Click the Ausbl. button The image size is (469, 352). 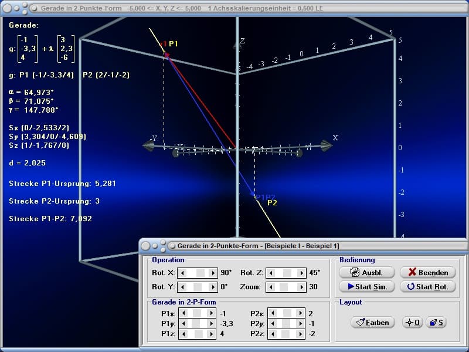click(366, 272)
